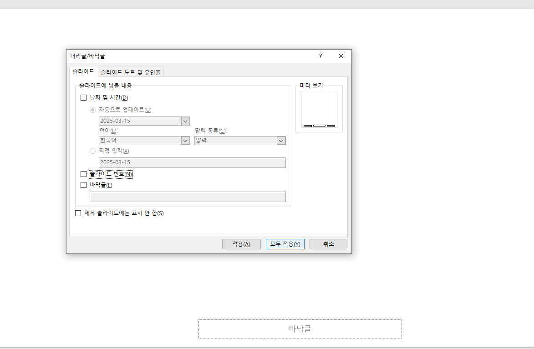Screen dimensions: 534x349
Task: Click the 취소 button
Action: [328, 244]
